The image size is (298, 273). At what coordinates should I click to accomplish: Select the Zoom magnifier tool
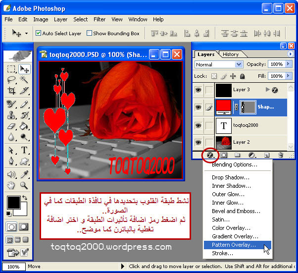click(24, 185)
